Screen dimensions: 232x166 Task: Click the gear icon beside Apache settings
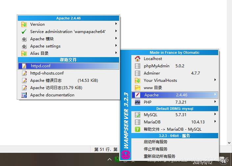click(24, 46)
